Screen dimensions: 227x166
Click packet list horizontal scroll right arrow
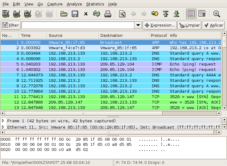point(219,113)
